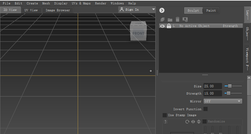This screenshot has width=251, height=134.
Task: Click the stamp rotate icon
Action: click(x=187, y=122)
